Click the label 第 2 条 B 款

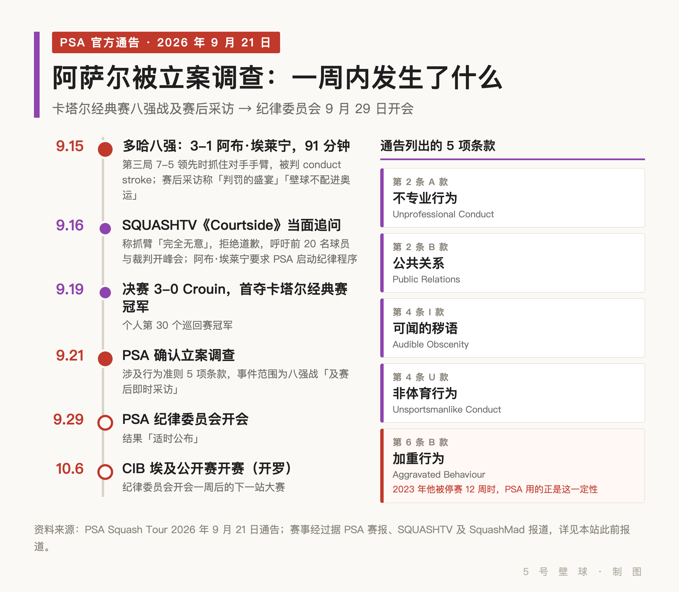tap(420, 247)
